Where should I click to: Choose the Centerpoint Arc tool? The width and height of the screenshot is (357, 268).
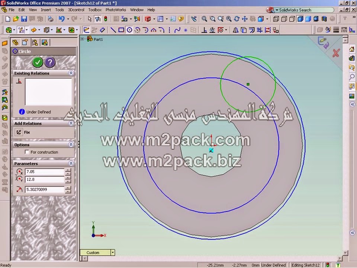click(x=138, y=30)
